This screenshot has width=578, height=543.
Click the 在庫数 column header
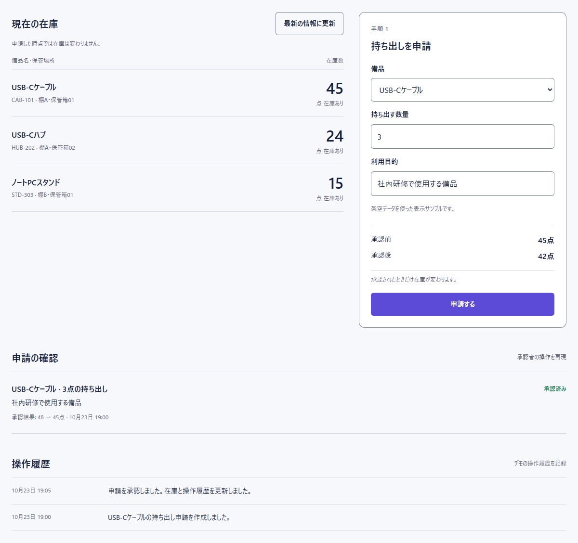coord(335,61)
